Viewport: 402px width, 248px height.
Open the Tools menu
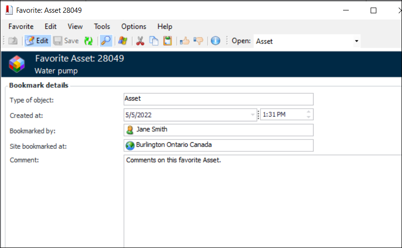[x=102, y=27]
